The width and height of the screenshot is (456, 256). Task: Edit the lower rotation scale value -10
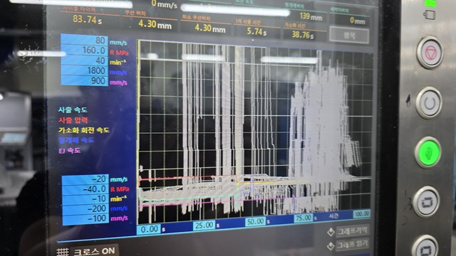pyautogui.click(x=85, y=199)
